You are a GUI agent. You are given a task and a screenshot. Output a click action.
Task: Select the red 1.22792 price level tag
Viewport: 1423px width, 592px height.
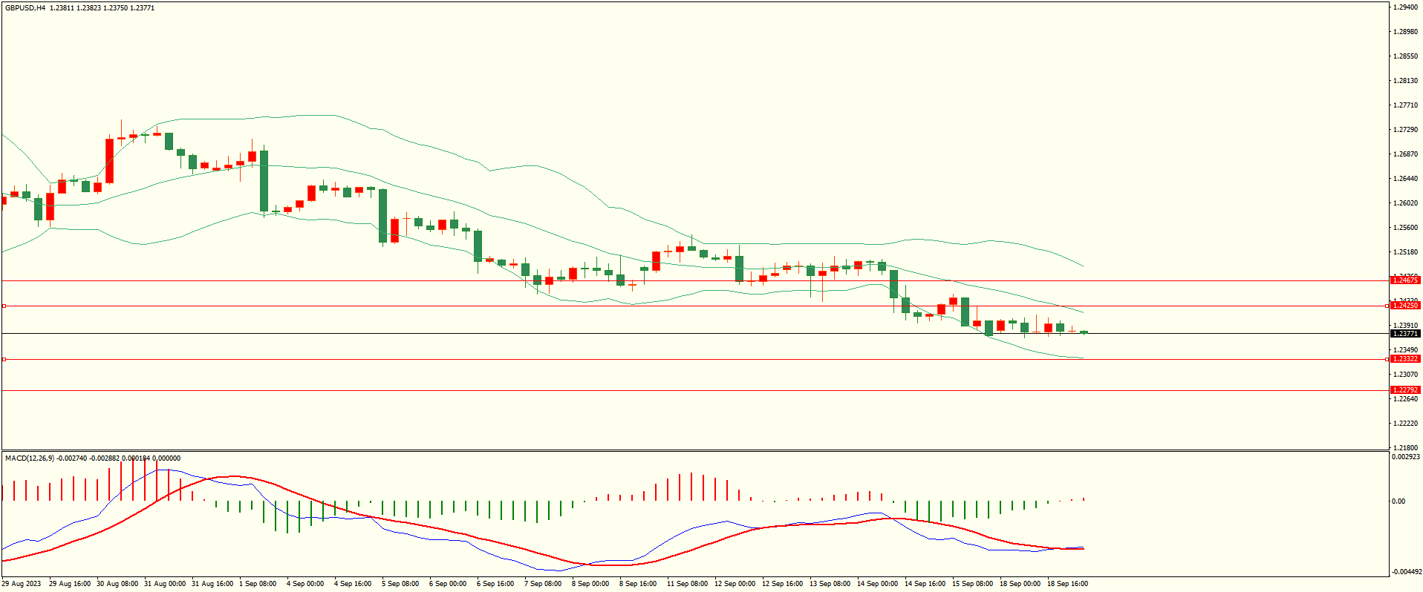(1404, 390)
